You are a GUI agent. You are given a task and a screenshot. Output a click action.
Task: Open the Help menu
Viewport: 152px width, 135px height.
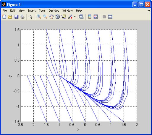pyautogui.click(x=79, y=10)
